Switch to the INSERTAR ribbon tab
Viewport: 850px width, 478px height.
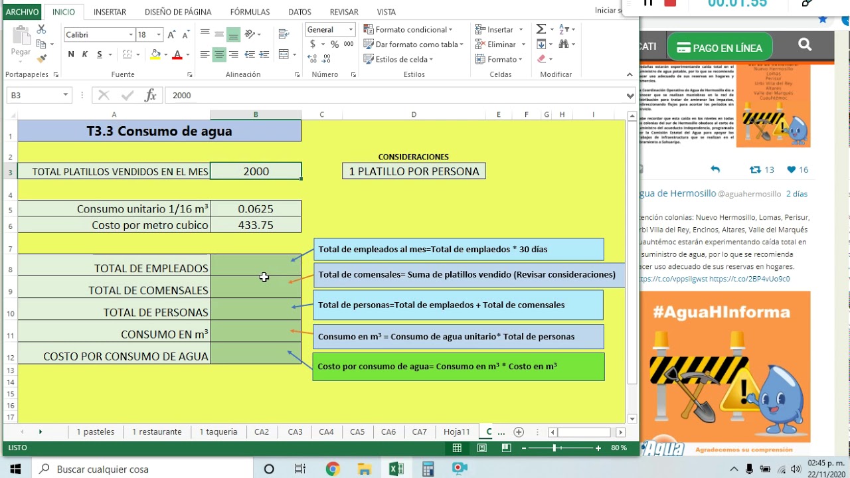pyautogui.click(x=110, y=12)
